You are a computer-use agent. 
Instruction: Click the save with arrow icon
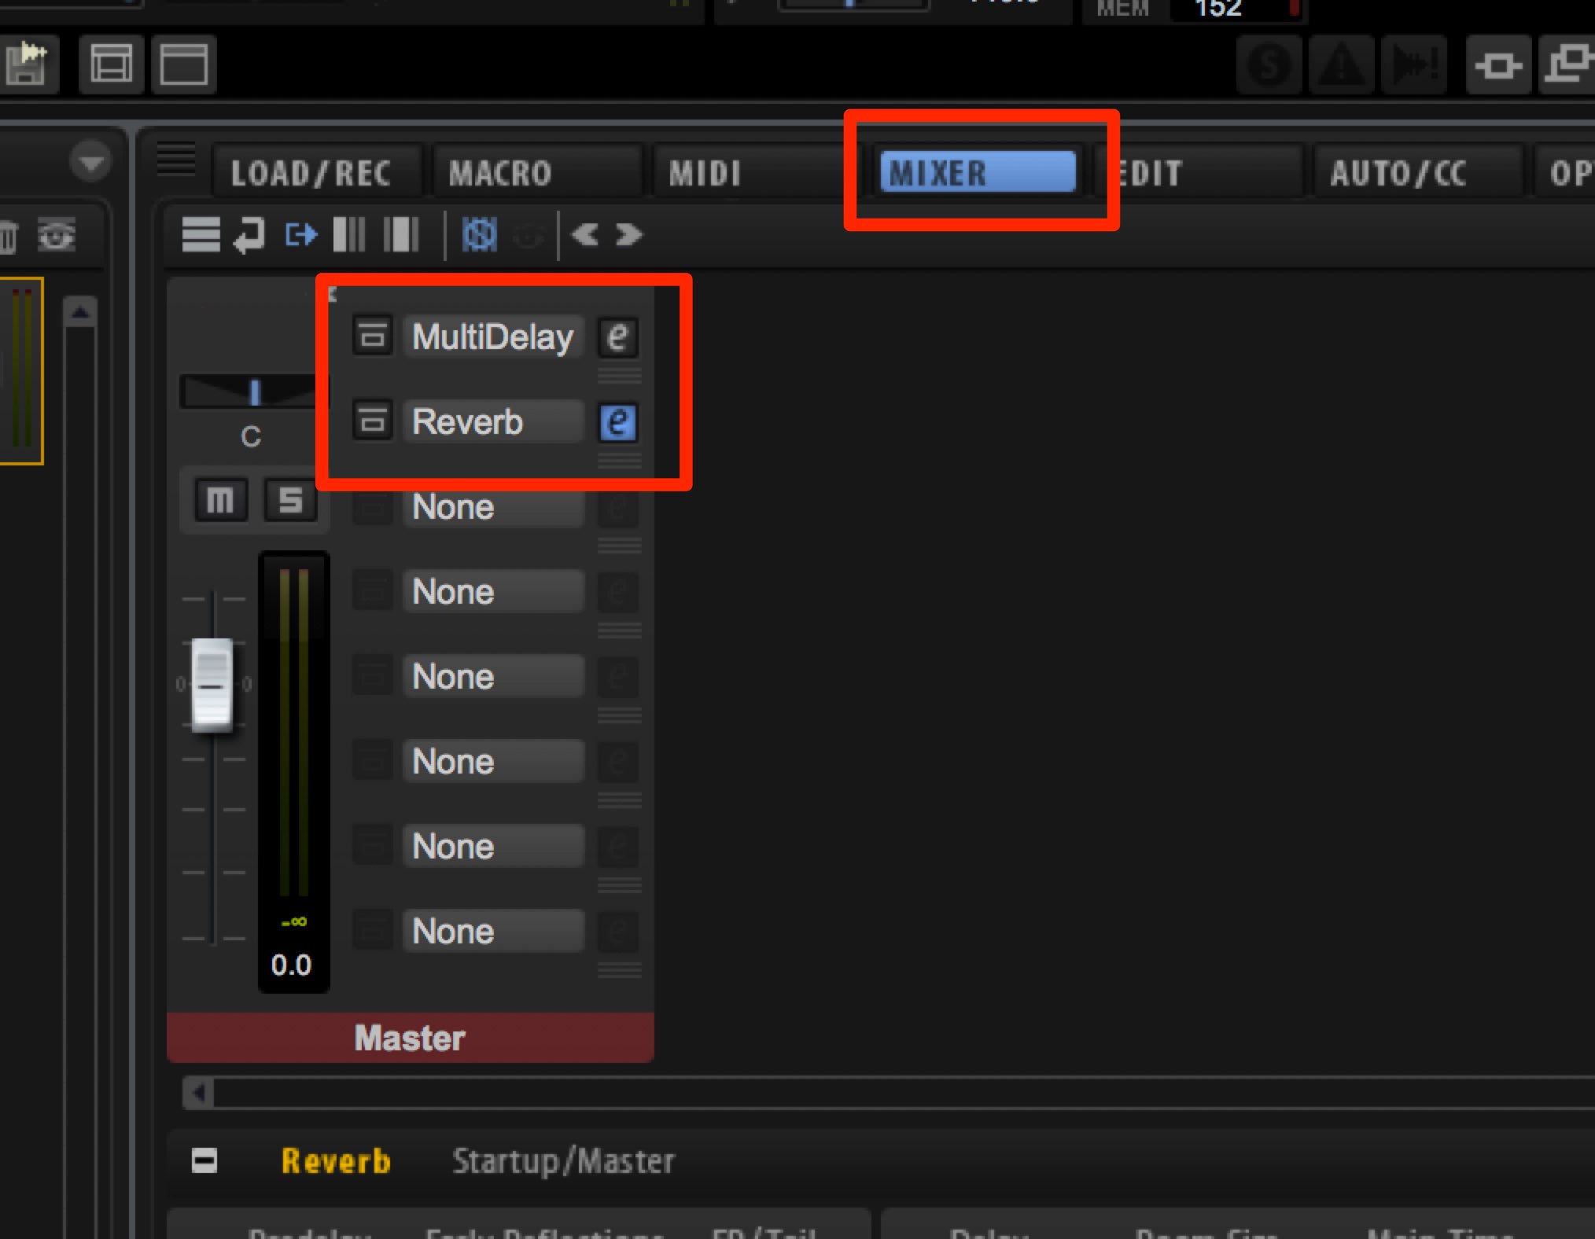[28, 63]
